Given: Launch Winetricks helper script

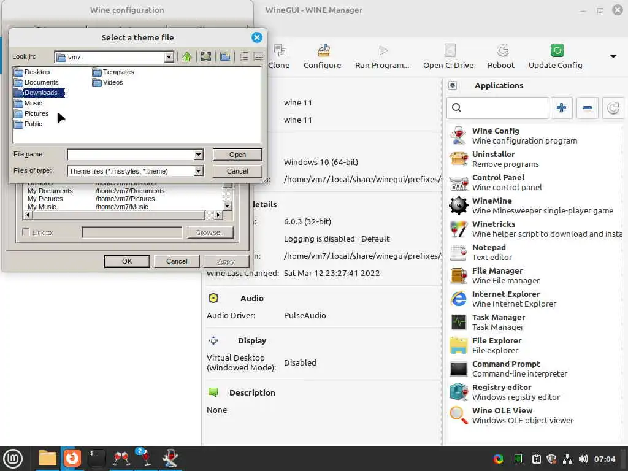Looking at the screenshot, I should click(x=535, y=229).
